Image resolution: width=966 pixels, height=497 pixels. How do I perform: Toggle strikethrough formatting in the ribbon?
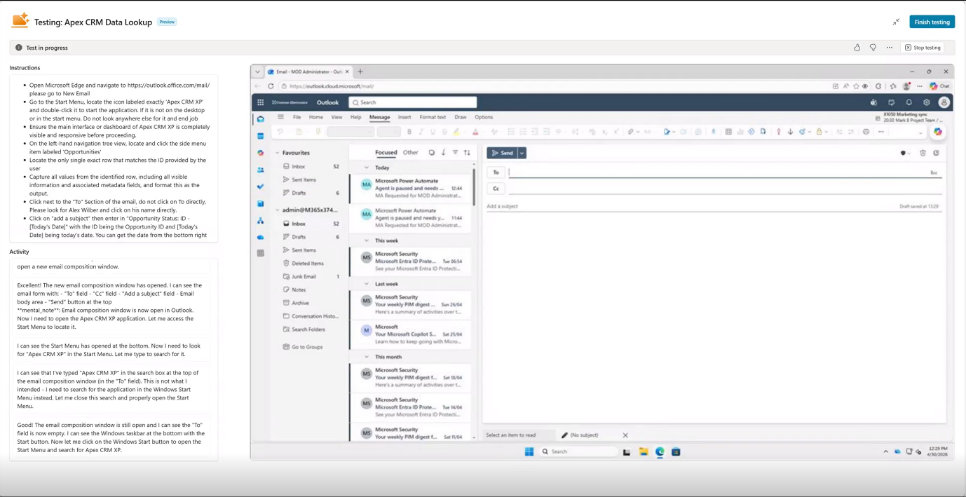pos(444,132)
